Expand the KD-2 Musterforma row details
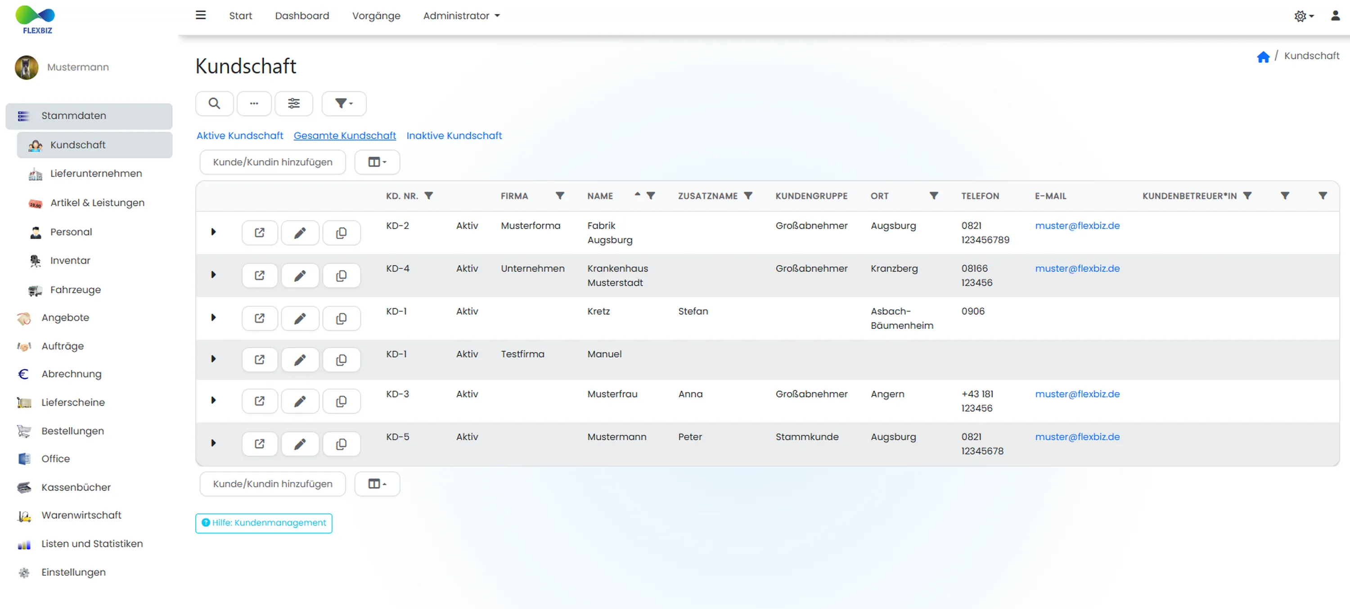The width and height of the screenshot is (1350, 609). [x=213, y=232]
